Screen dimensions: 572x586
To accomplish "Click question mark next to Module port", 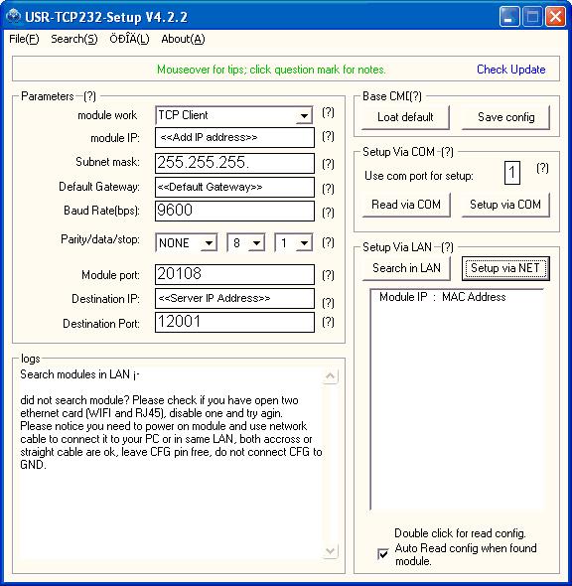I will (x=328, y=275).
